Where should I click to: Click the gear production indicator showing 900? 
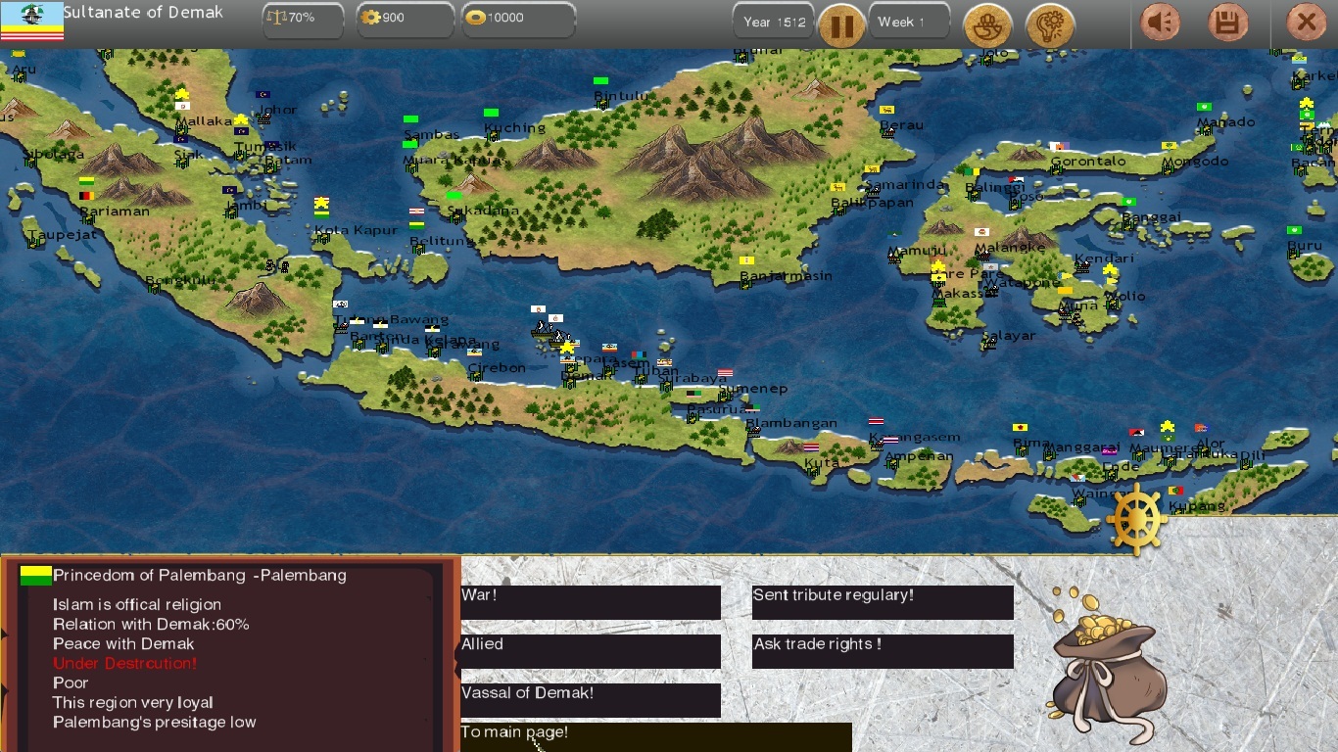[x=405, y=21]
